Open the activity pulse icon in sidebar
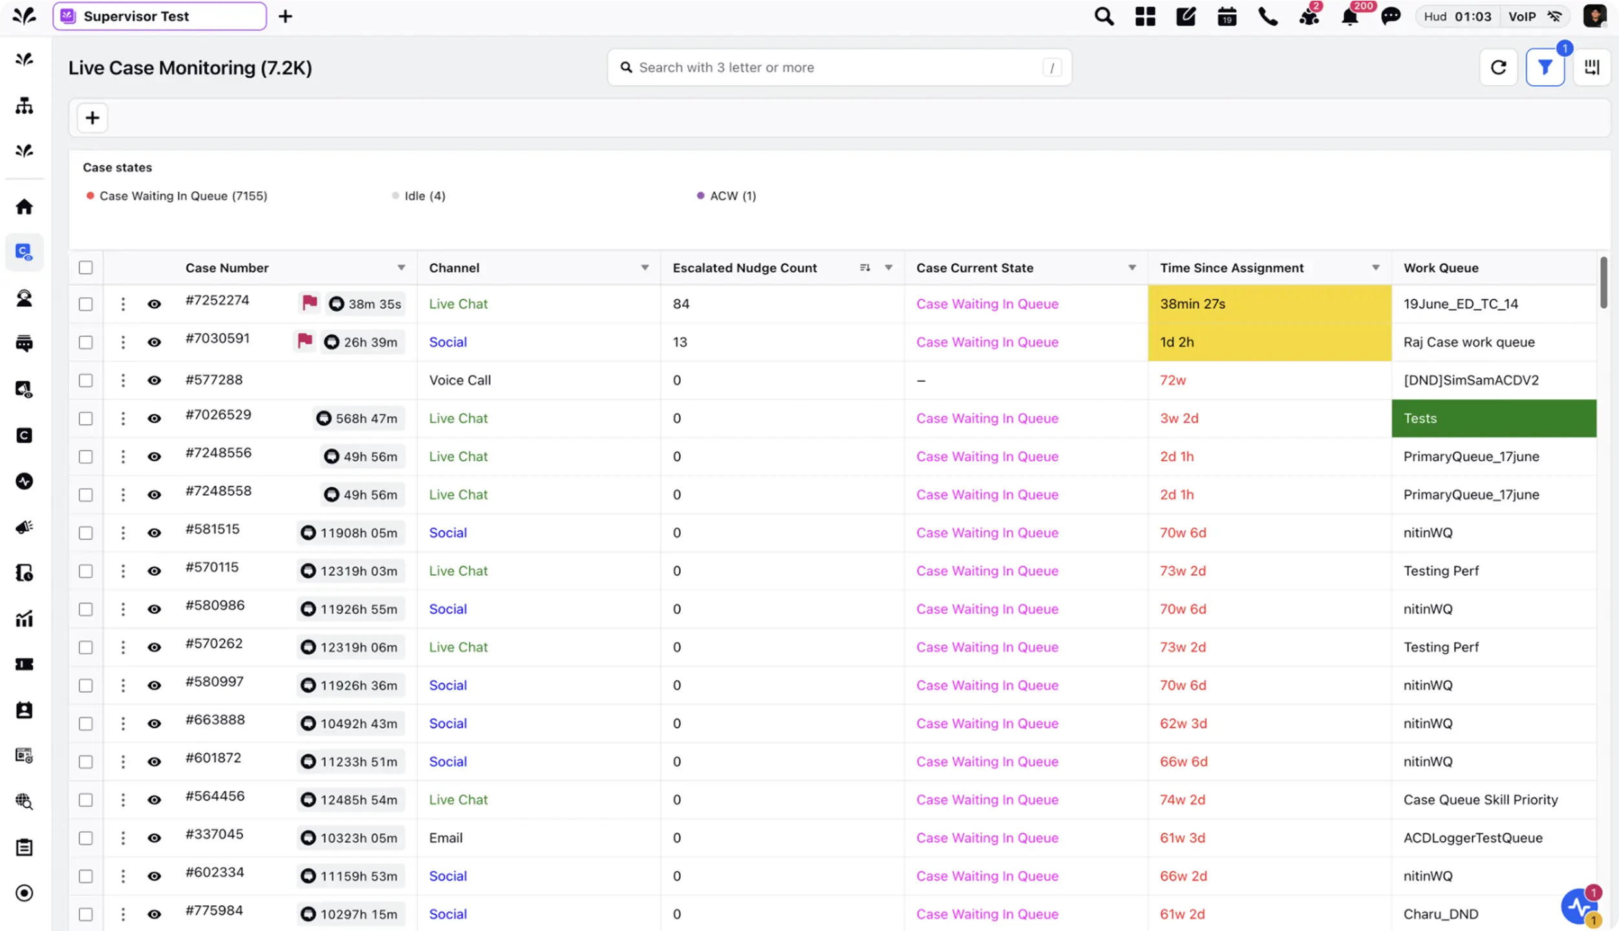 pos(25,481)
